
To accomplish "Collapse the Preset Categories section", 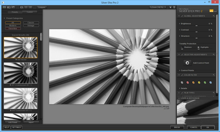I will click(x=4, y=18).
